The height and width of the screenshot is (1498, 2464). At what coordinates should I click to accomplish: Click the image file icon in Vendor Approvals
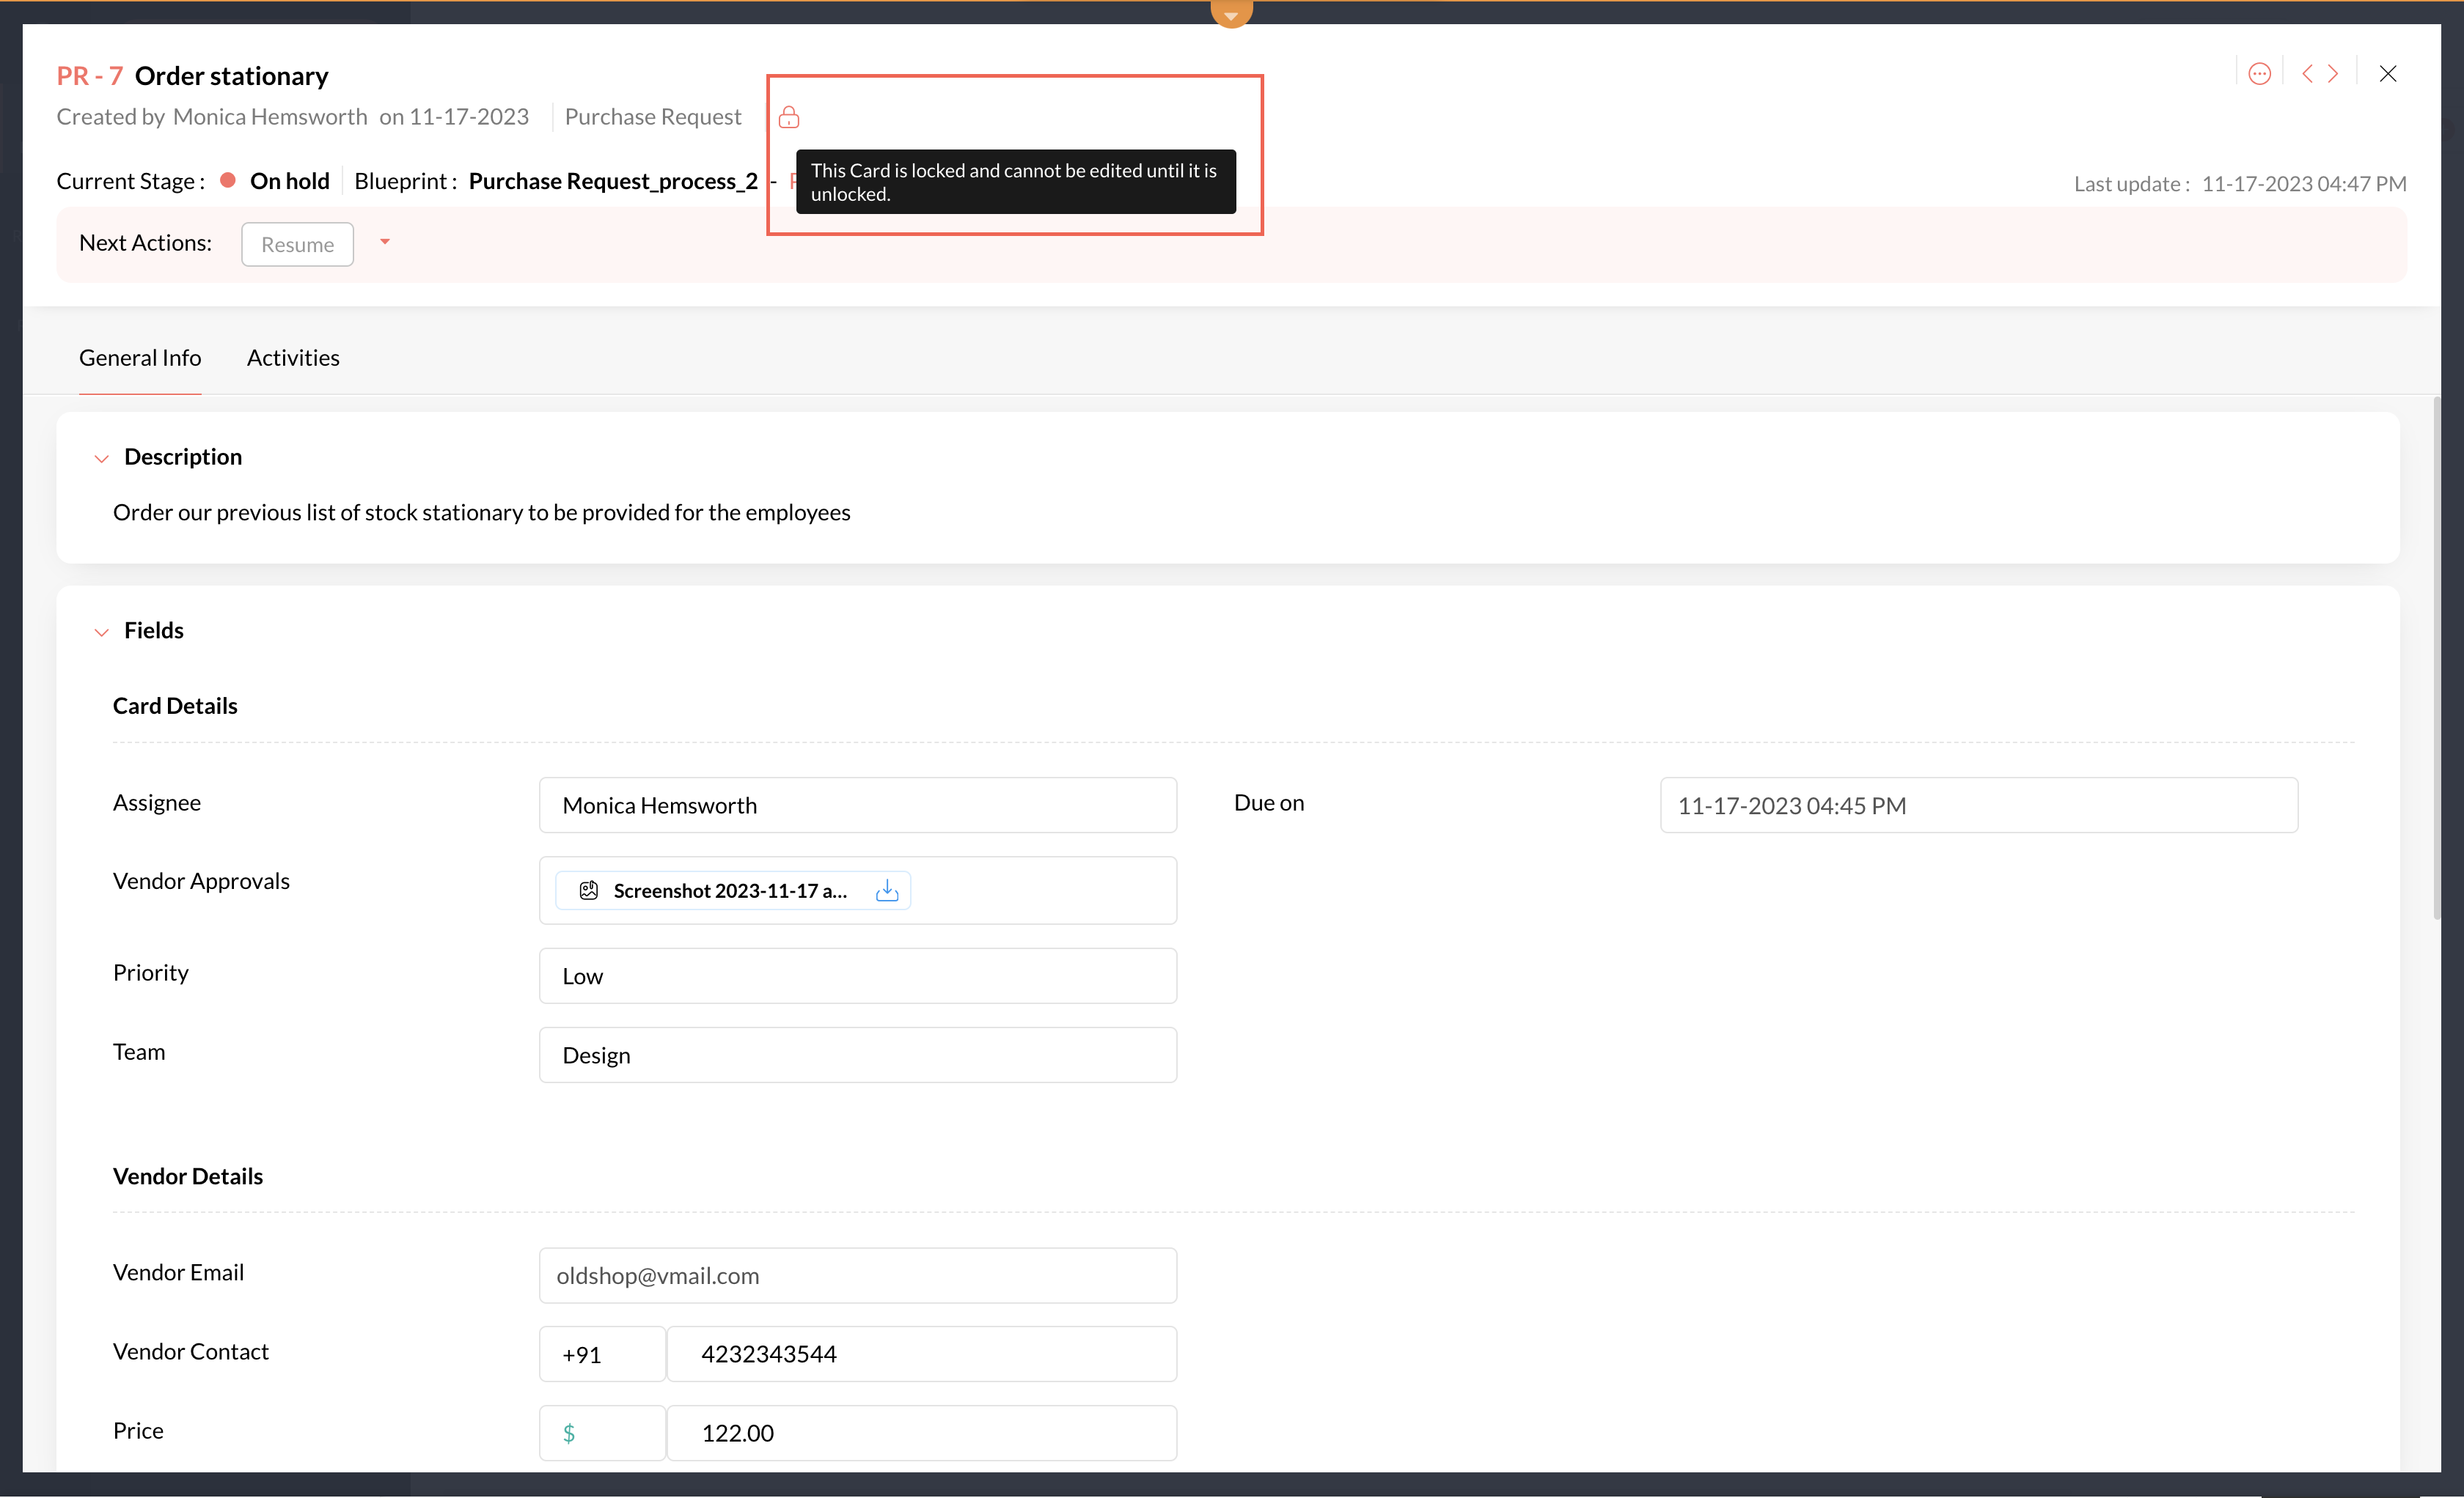pos(589,890)
